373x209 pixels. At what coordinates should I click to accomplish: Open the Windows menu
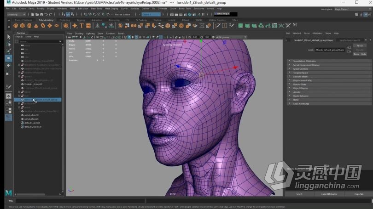coord(62,9)
